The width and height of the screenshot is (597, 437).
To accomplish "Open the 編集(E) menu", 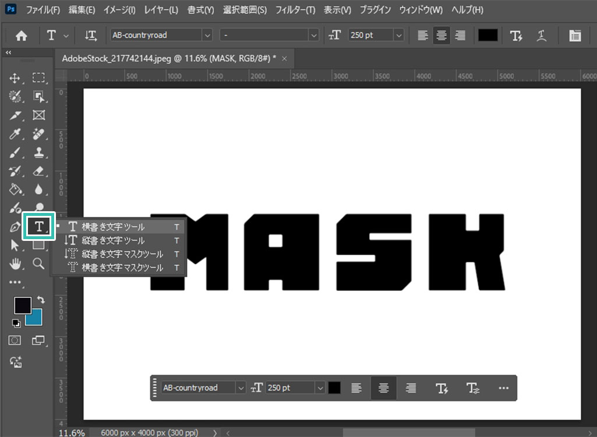I will point(82,10).
